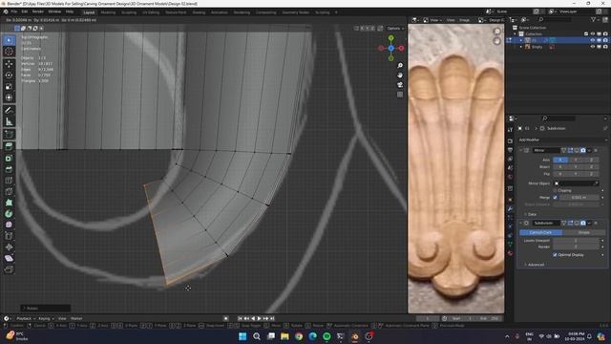This screenshot has width=611, height=344.
Task: Select the Inset Faces tool
Action: [9, 158]
